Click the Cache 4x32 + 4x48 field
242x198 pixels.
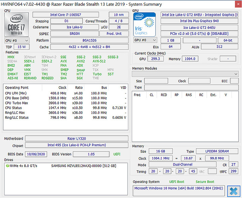click(x=89, y=47)
